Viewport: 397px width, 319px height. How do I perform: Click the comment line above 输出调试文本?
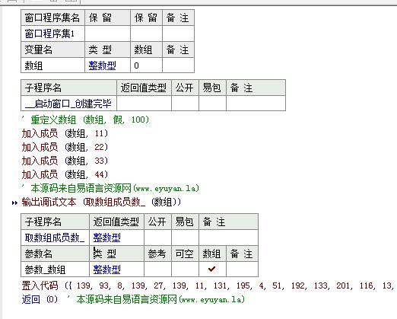110,188
